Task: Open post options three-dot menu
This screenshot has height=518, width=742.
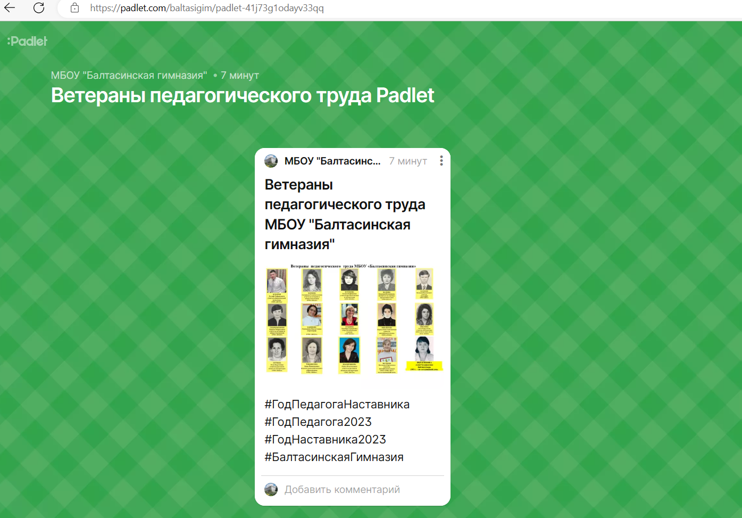Action: tap(441, 161)
